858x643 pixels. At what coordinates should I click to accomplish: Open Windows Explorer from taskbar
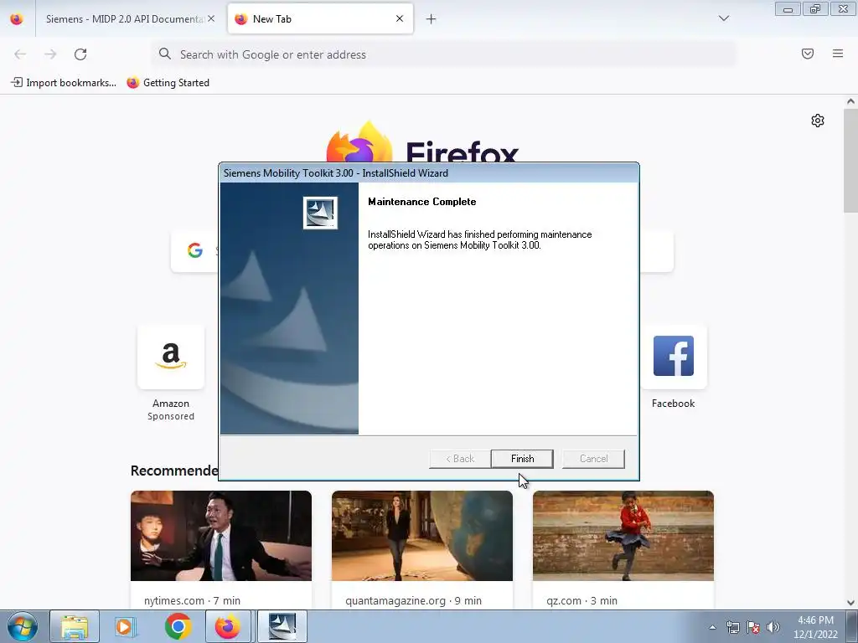[x=75, y=626]
